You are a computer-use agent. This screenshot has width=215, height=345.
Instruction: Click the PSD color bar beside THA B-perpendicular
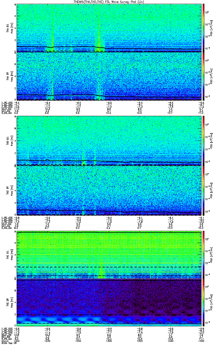pyautogui.click(x=204, y=28)
